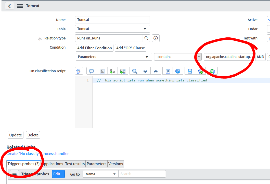
Task: Click the Update button
Action: [15, 135]
